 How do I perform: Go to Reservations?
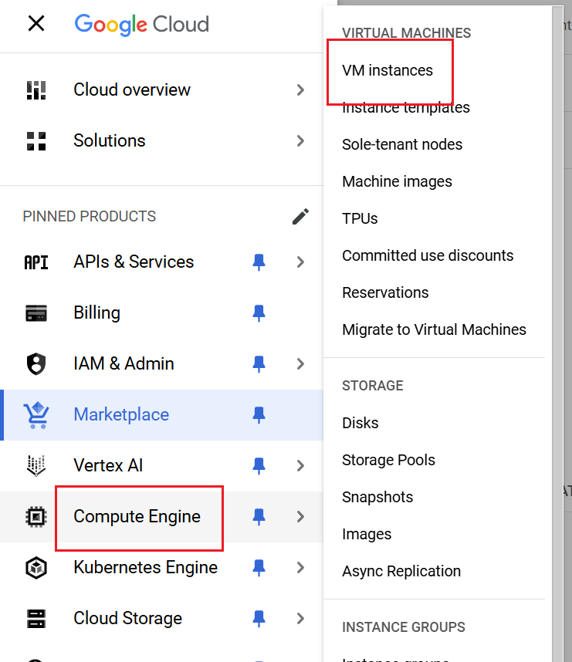[x=385, y=292]
